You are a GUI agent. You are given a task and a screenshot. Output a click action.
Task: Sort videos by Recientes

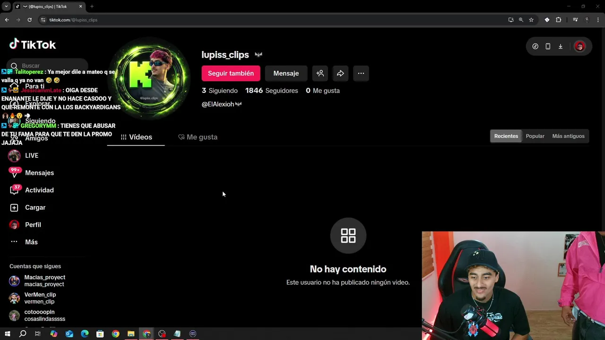click(x=506, y=136)
